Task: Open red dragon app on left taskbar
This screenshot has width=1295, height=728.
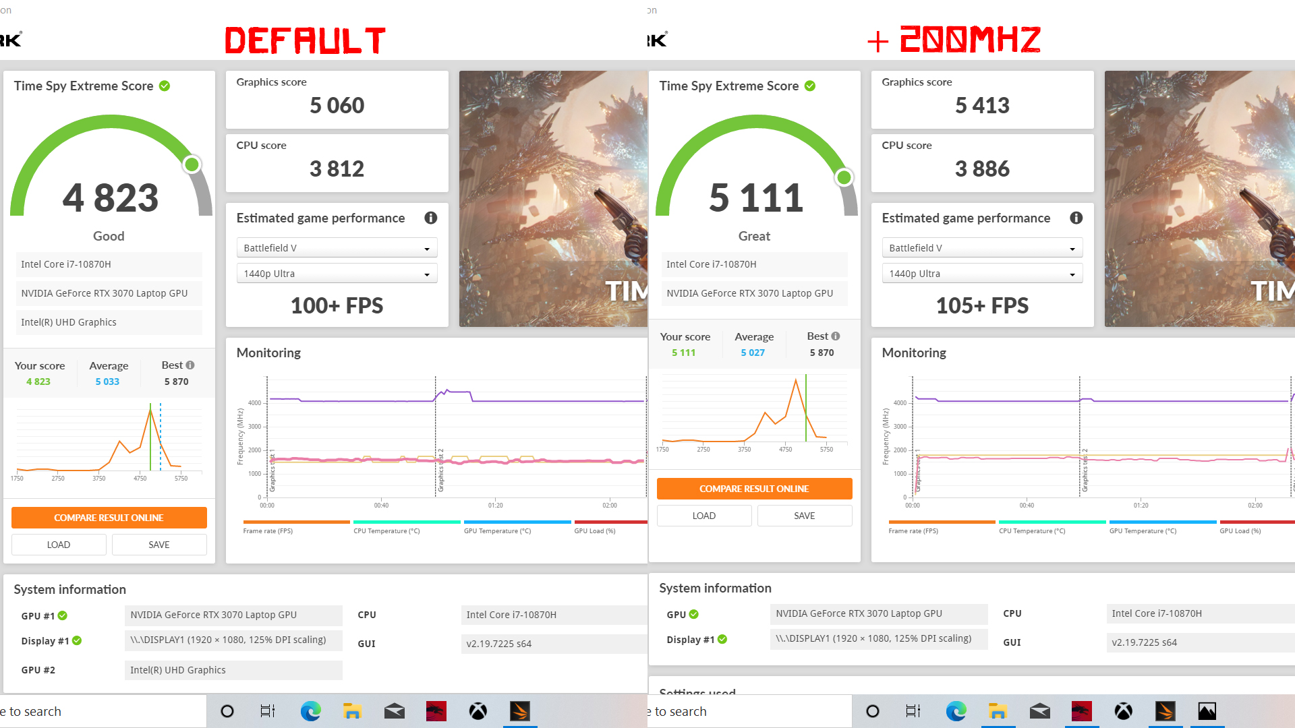Action: (436, 711)
